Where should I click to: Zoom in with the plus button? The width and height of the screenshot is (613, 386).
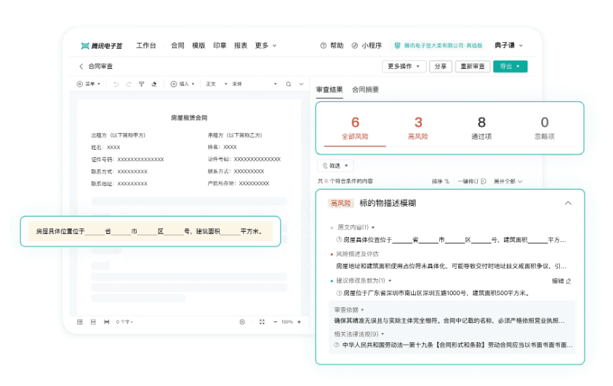299,322
